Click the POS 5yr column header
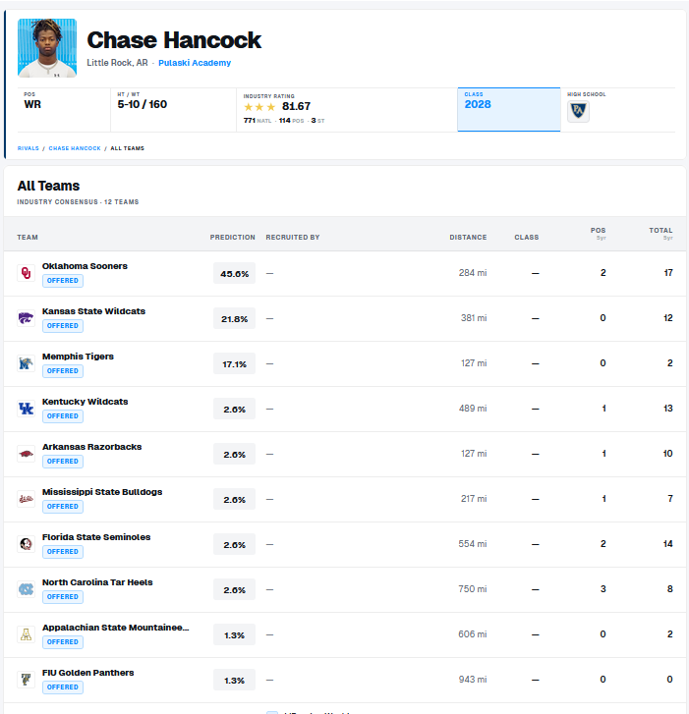The height and width of the screenshot is (714, 689). (599, 233)
